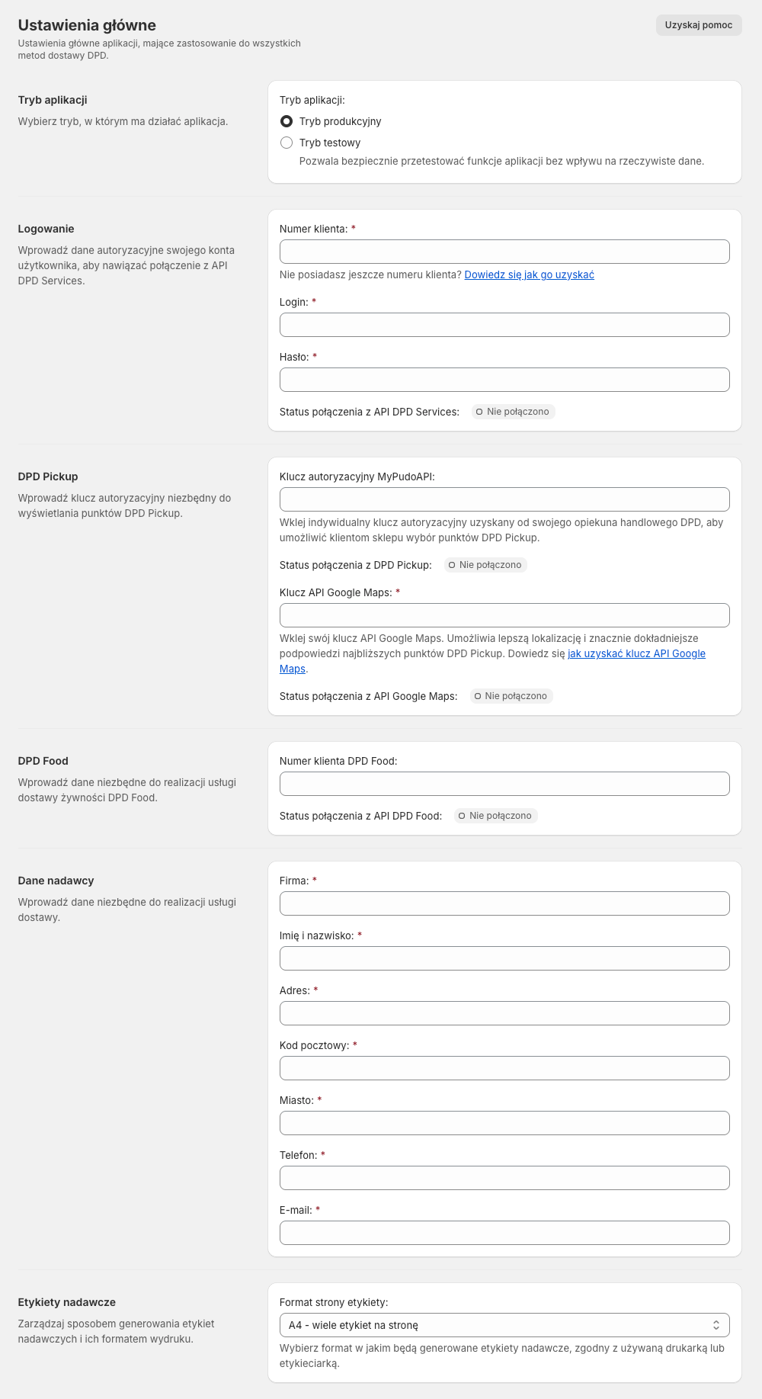This screenshot has height=1399, width=762.
Task: Click the DPD Pickup Nie połączono status badge
Action: click(485, 565)
